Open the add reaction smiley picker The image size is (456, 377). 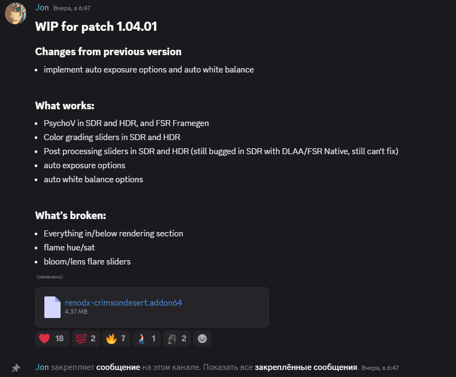pos(202,338)
